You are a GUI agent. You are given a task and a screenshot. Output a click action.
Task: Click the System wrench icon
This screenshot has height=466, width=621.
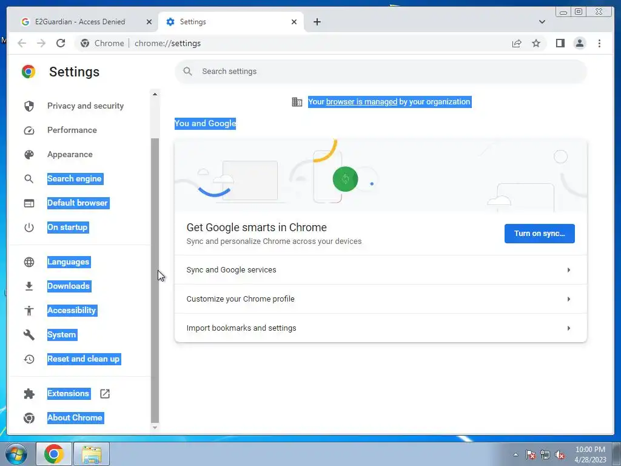(29, 335)
